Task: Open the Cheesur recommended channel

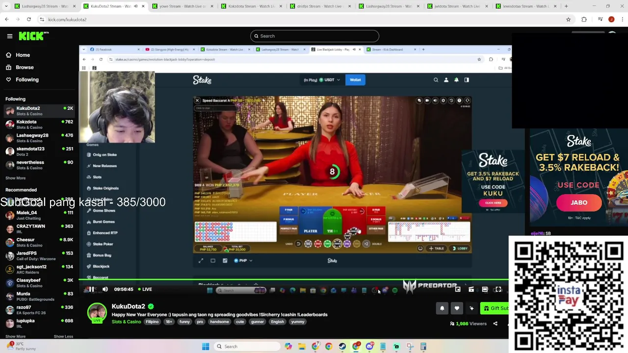Action: [39, 242]
